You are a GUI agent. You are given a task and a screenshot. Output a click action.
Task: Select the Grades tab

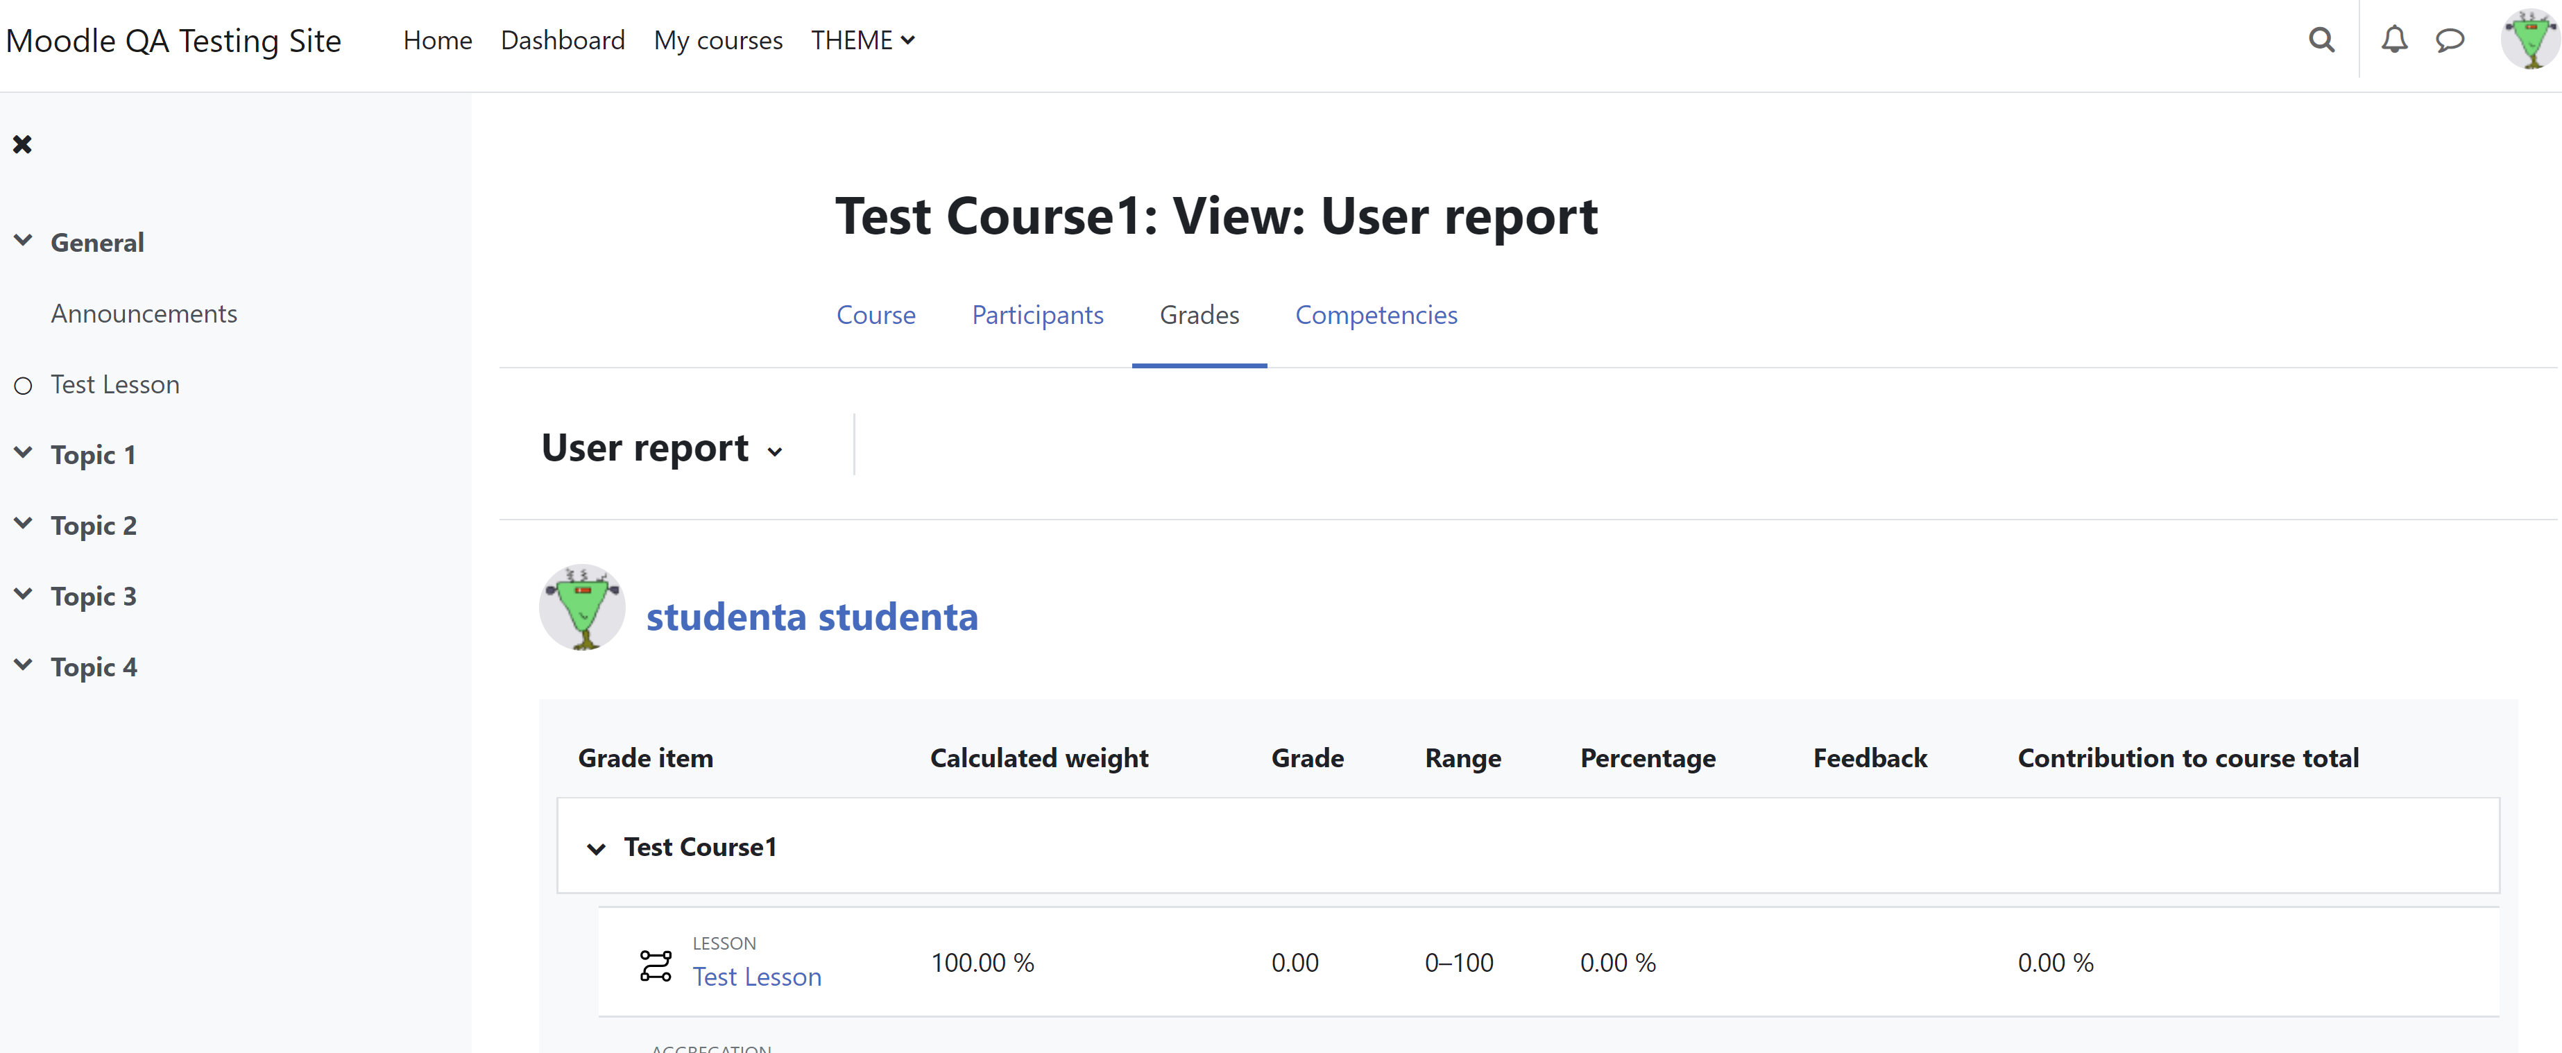1199,315
